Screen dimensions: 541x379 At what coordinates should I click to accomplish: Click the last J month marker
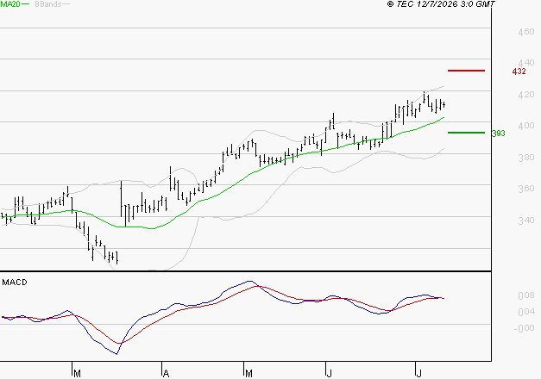419,374
